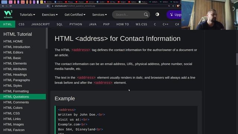
Task: Open HTML Images in sidebar
Action: [23, 124]
